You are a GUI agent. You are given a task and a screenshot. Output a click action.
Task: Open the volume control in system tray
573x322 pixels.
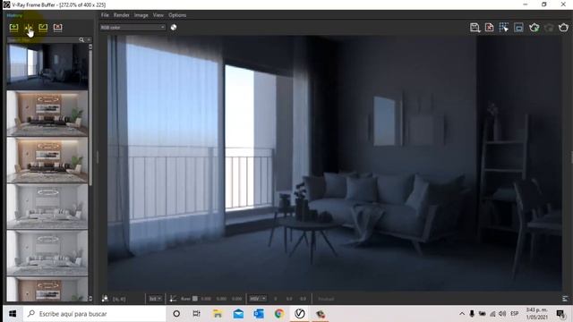point(502,314)
